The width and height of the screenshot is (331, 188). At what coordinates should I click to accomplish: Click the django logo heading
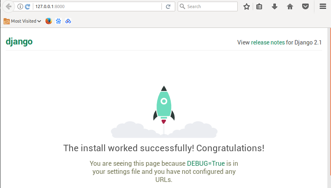[x=19, y=42]
